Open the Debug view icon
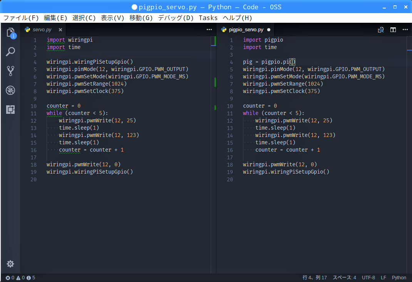The height and width of the screenshot is (282, 412). (x=10, y=90)
